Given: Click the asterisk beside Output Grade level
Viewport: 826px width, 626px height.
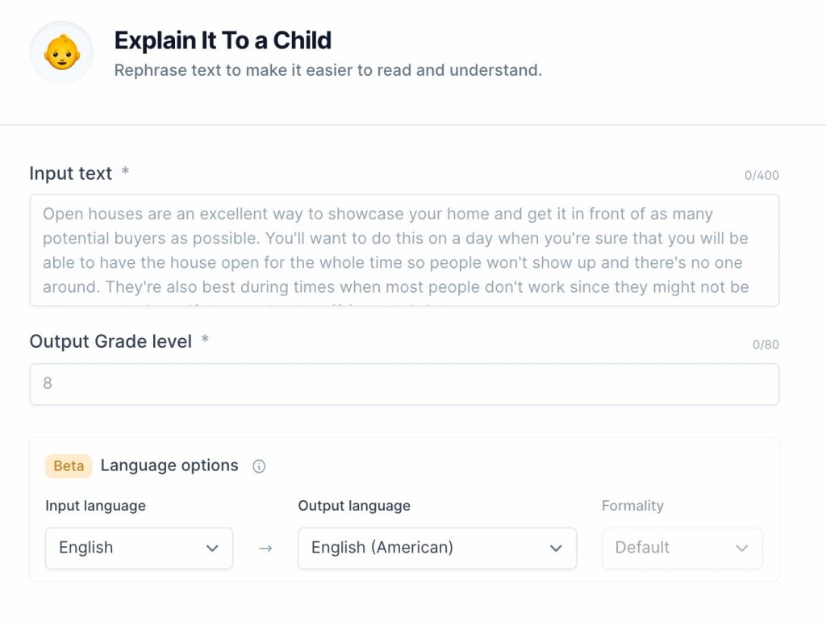Looking at the screenshot, I should pyautogui.click(x=204, y=338).
